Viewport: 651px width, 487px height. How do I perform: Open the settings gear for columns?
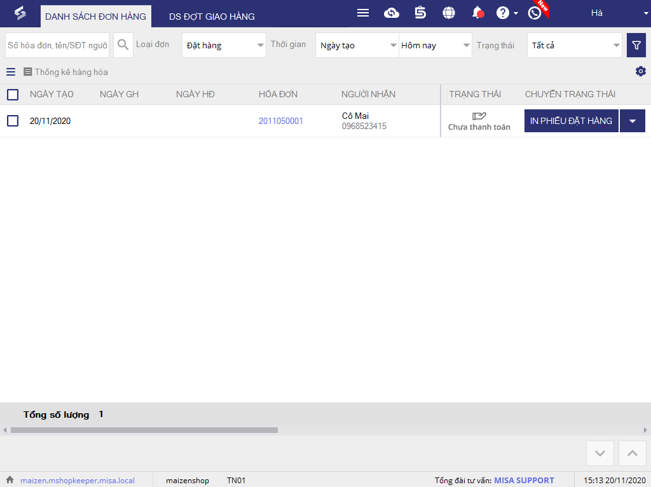coord(641,71)
